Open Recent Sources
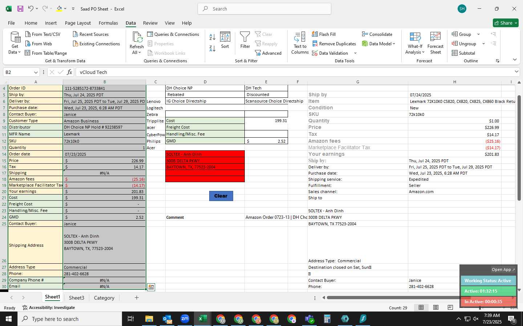Viewport: 523px width, 326px height. click(91, 34)
